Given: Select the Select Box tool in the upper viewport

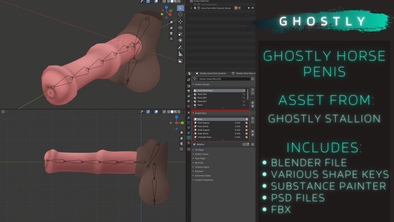Looking at the screenshot, I should [x=180, y=8].
